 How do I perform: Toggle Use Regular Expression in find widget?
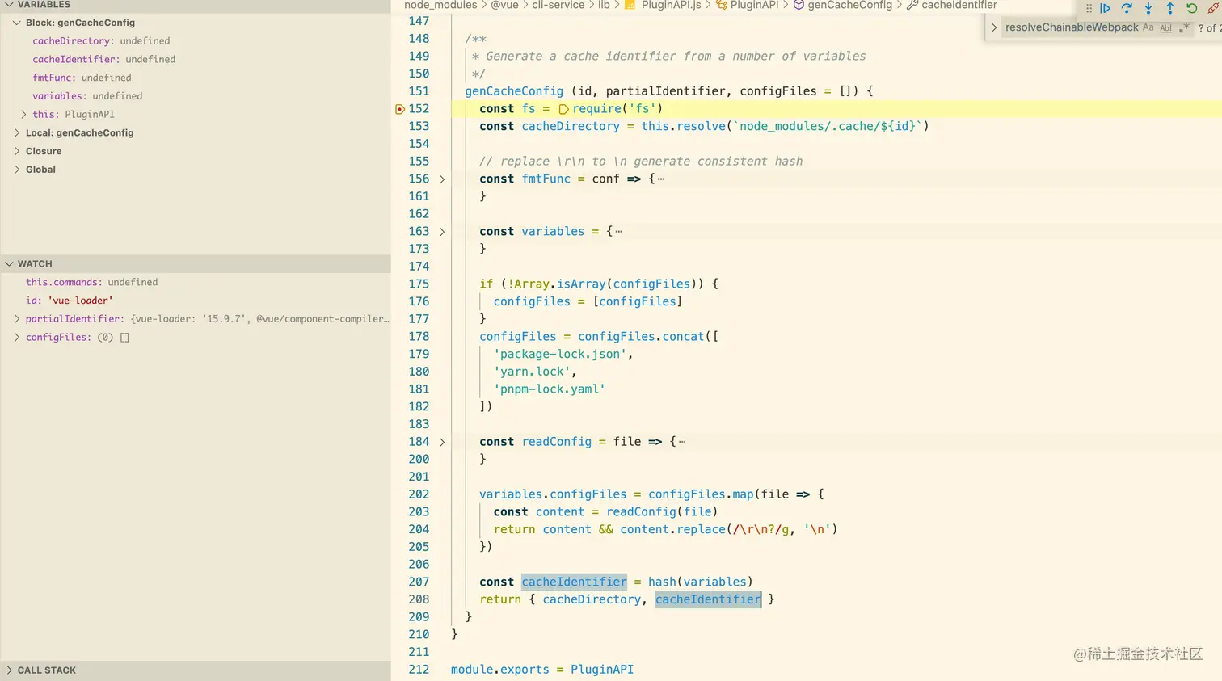pos(1184,27)
